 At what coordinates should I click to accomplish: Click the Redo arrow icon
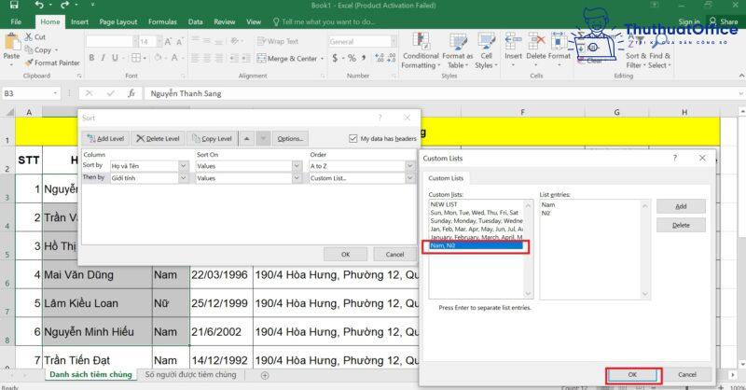[x=64, y=6]
